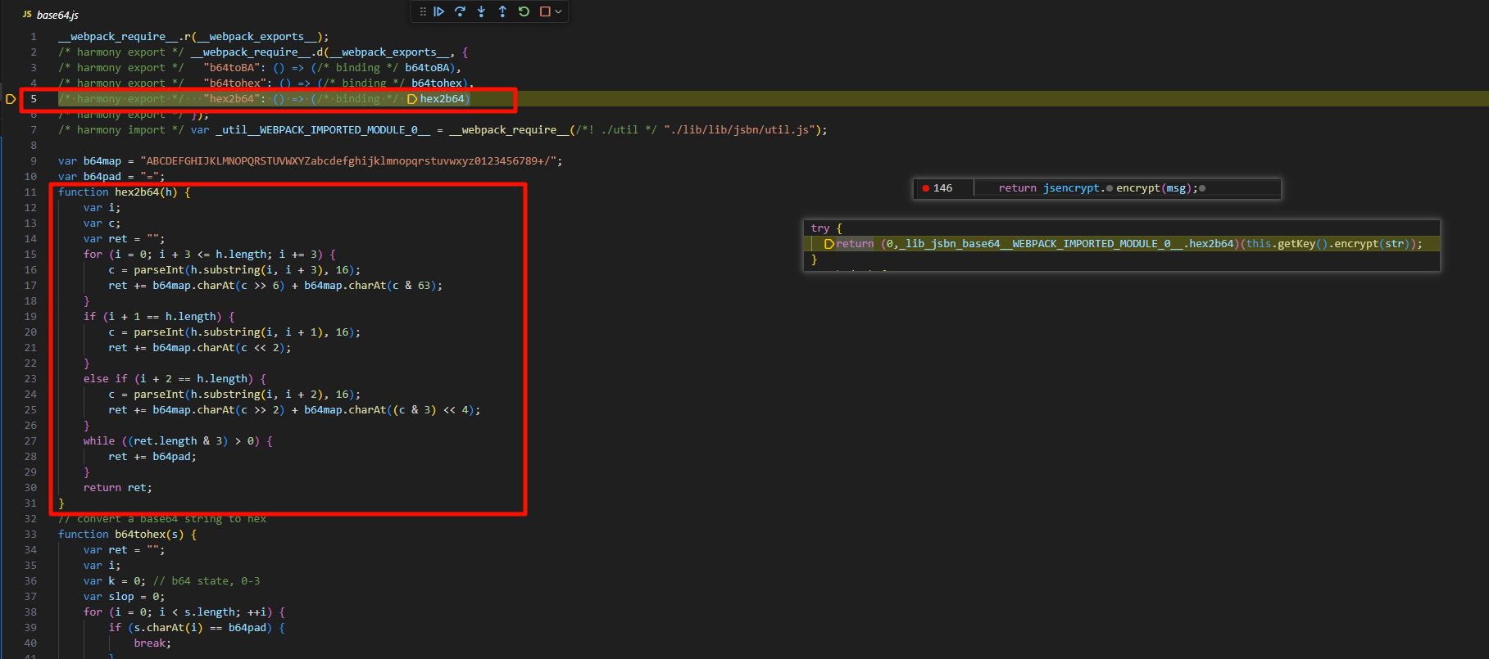Toggle inline breakpoint dot before encrypt(msg)
Screen dimensions: 1489x659
click(x=1109, y=188)
